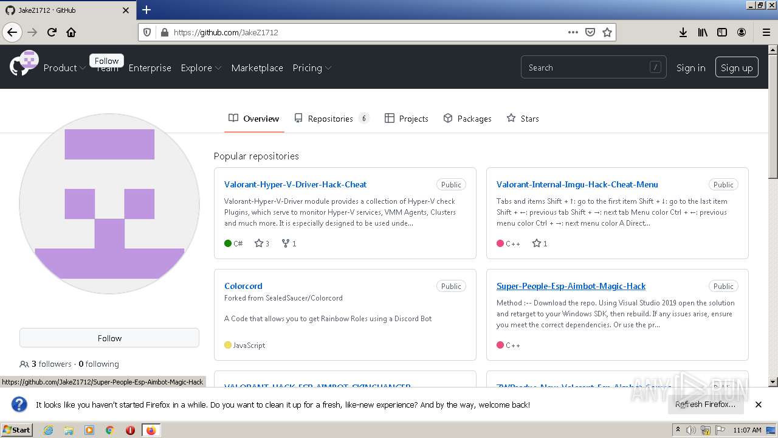Open Valorant-Hyper-V-Driver-Hack-Cheat repository link
The image size is (778, 438).
295,184
